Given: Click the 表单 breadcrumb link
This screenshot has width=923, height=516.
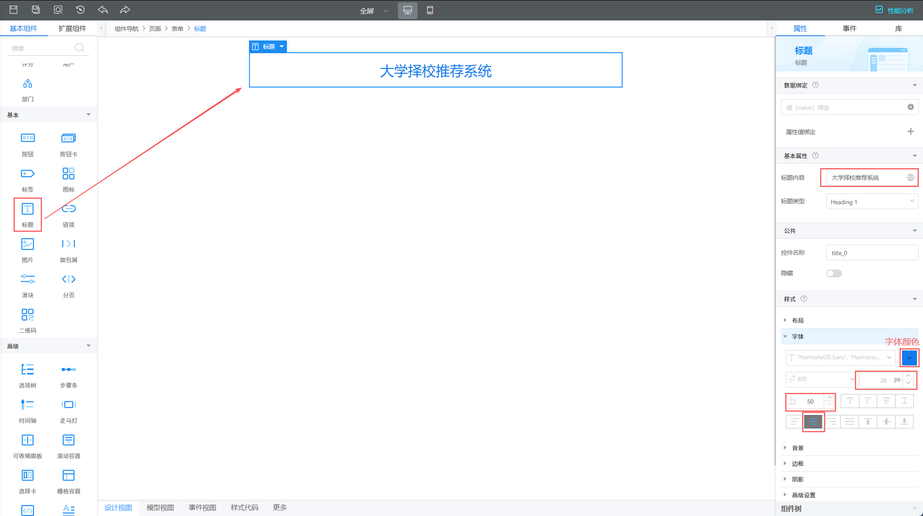Looking at the screenshot, I should 177,29.
